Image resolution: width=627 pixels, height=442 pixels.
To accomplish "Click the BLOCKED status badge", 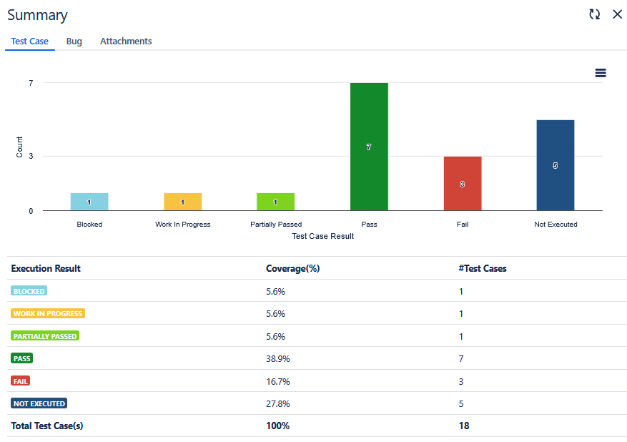I will coord(29,291).
